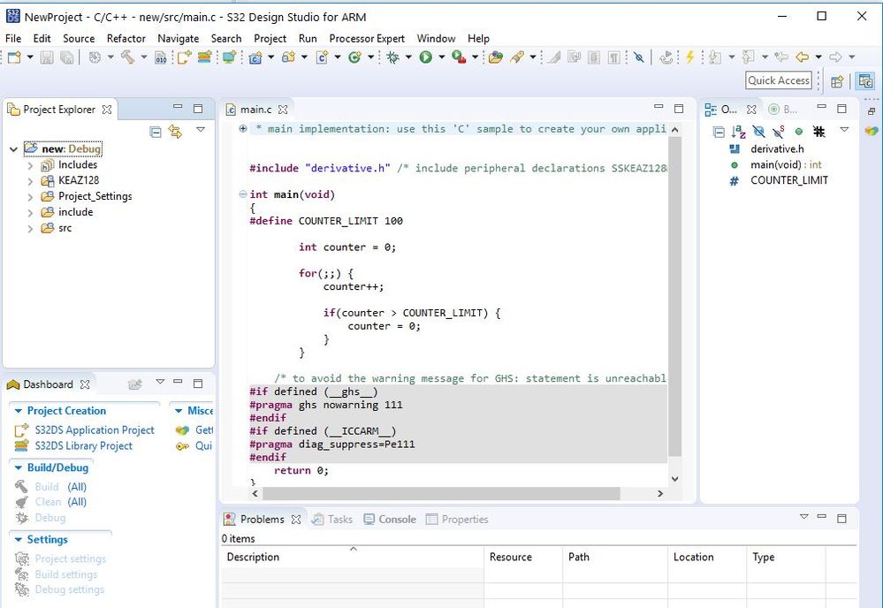Click the binary 010 file toolbar icon
Screen dimensions: 883x608
[x=161, y=57]
